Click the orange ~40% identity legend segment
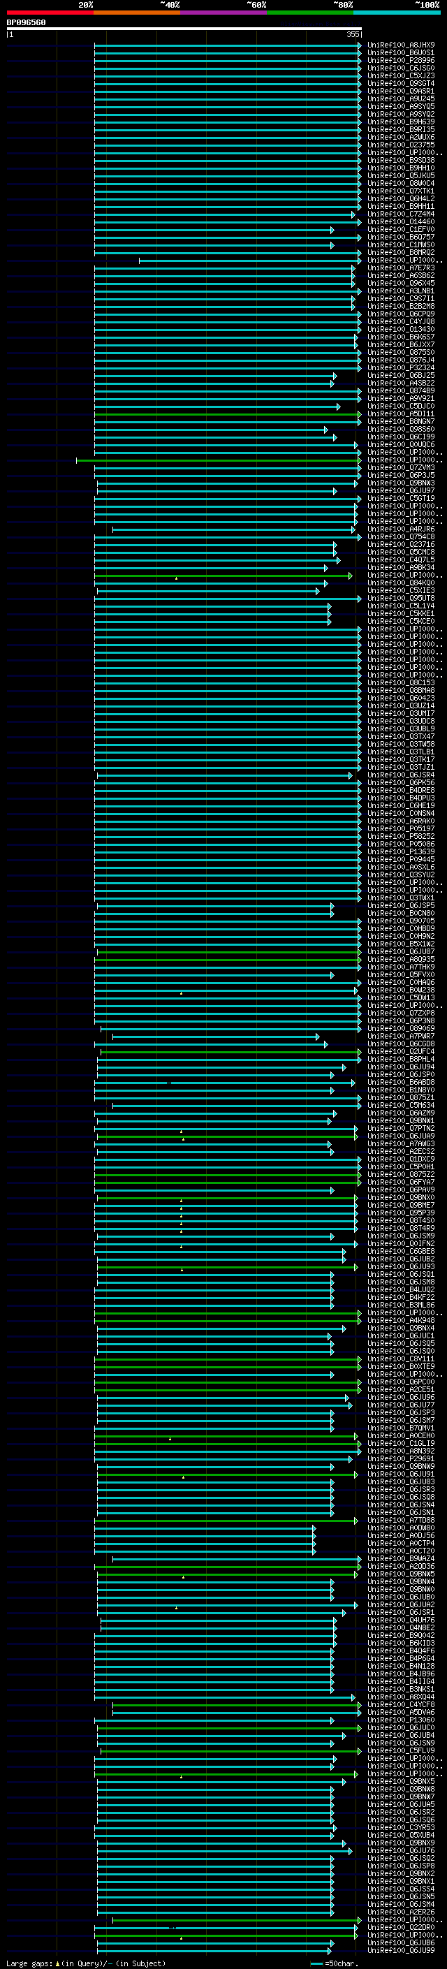This screenshot has height=1969, width=447. point(137,13)
